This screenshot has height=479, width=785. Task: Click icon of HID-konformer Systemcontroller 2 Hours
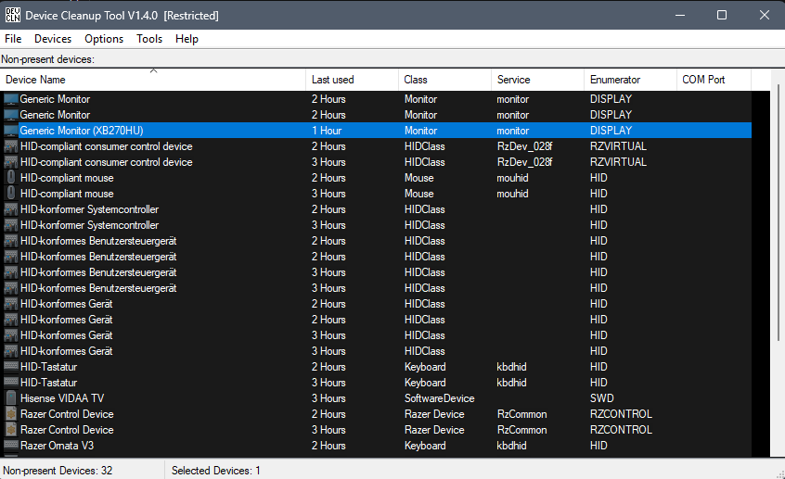pyautogui.click(x=10, y=209)
